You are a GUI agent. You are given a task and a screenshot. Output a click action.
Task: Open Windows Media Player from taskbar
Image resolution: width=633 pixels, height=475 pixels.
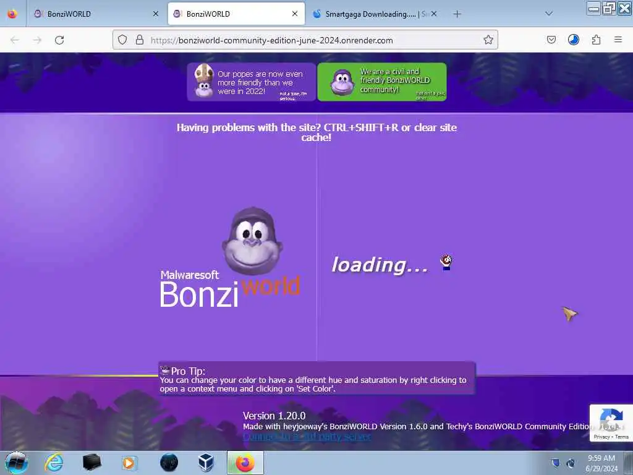129,463
